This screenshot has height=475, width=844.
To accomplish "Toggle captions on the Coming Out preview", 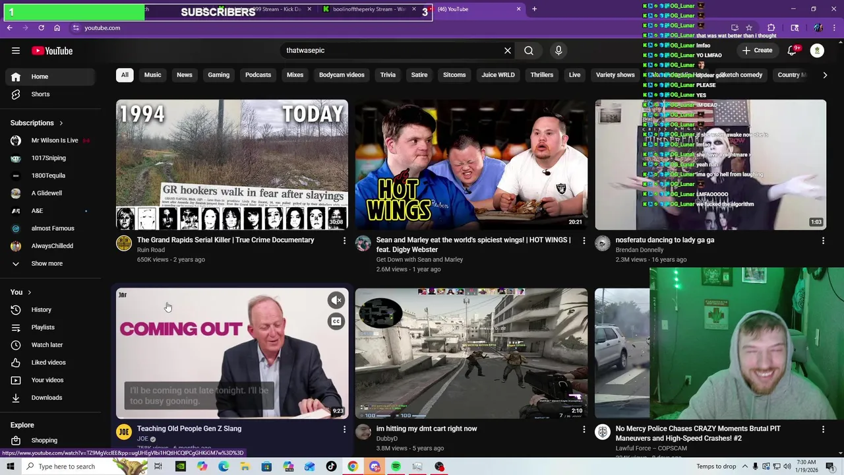I will coord(336,321).
